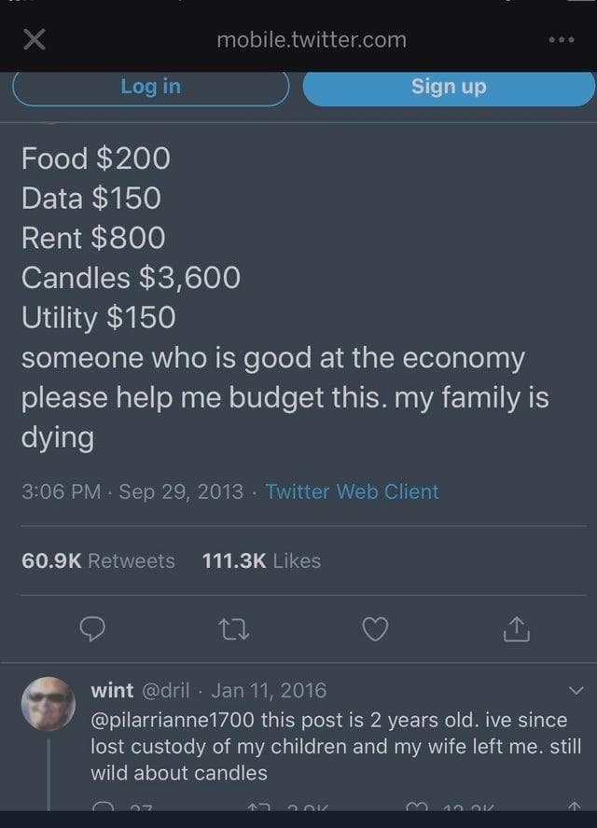Open the wint display name profile
Viewport: 597px width, 828px height.
[112, 691]
